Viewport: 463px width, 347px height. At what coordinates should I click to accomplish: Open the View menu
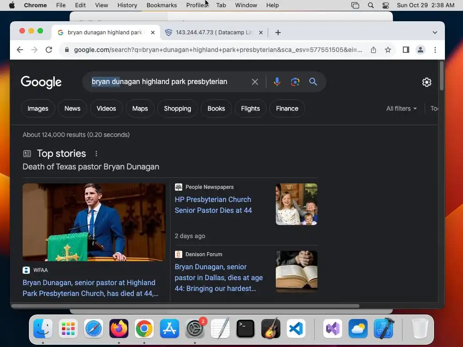pos(101,5)
